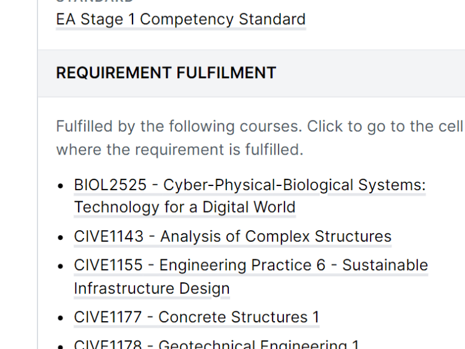This screenshot has width=465, height=349.
Task: Click the bullet beside CIVE1143
Action: 61,238
